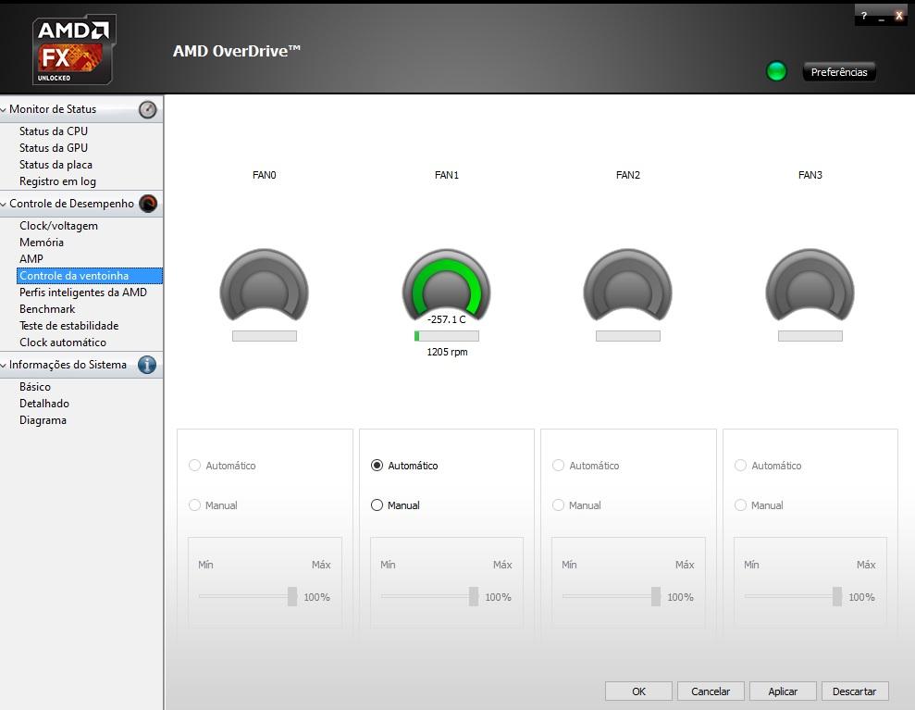This screenshot has height=710, width=915.
Task: Click the Aplicar button
Action: (x=783, y=691)
